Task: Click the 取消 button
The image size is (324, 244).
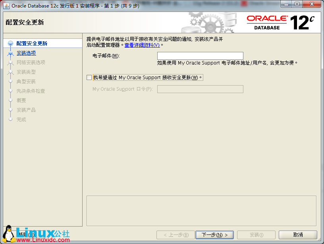Action: [297, 234]
